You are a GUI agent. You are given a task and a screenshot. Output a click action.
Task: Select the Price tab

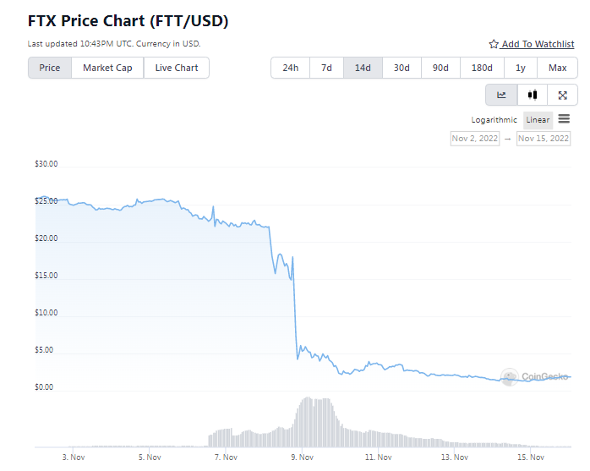pos(50,68)
